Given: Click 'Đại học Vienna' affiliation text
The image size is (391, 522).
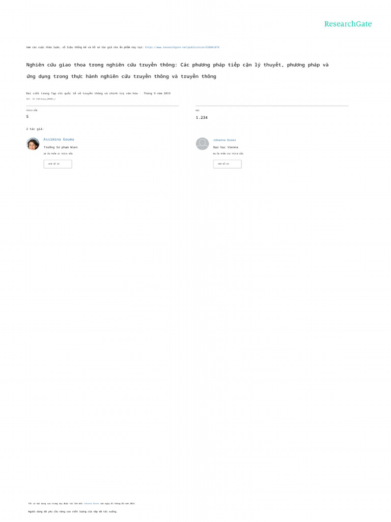Looking at the screenshot, I should 226,147.
